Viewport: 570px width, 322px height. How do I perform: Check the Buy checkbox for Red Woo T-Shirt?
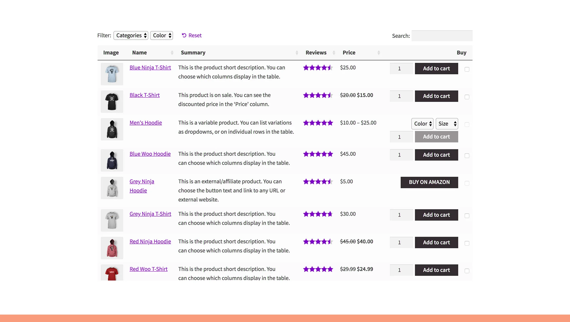click(x=467, y=271)
